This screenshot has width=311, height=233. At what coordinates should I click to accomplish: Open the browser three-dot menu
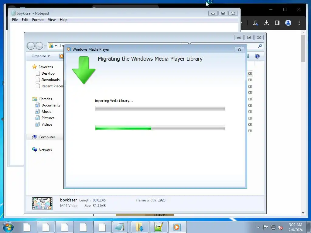[x=299, y=23]
